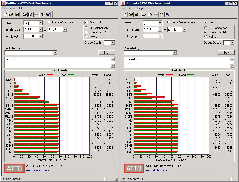The height and width of the screenshot is (182, 239).
Task: Open File menu in left window
Action: tap(4, 8)
